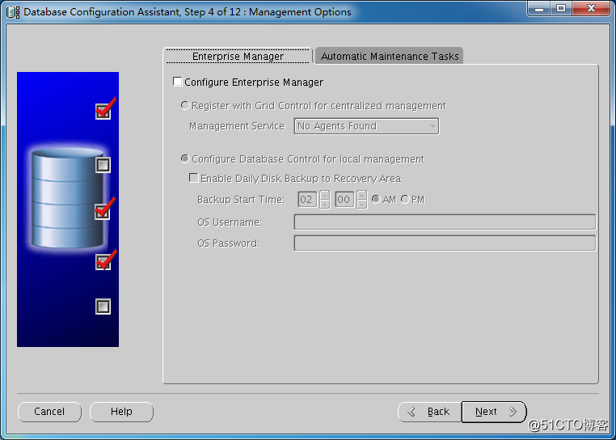Select the AM radio button

click(376, 199)
